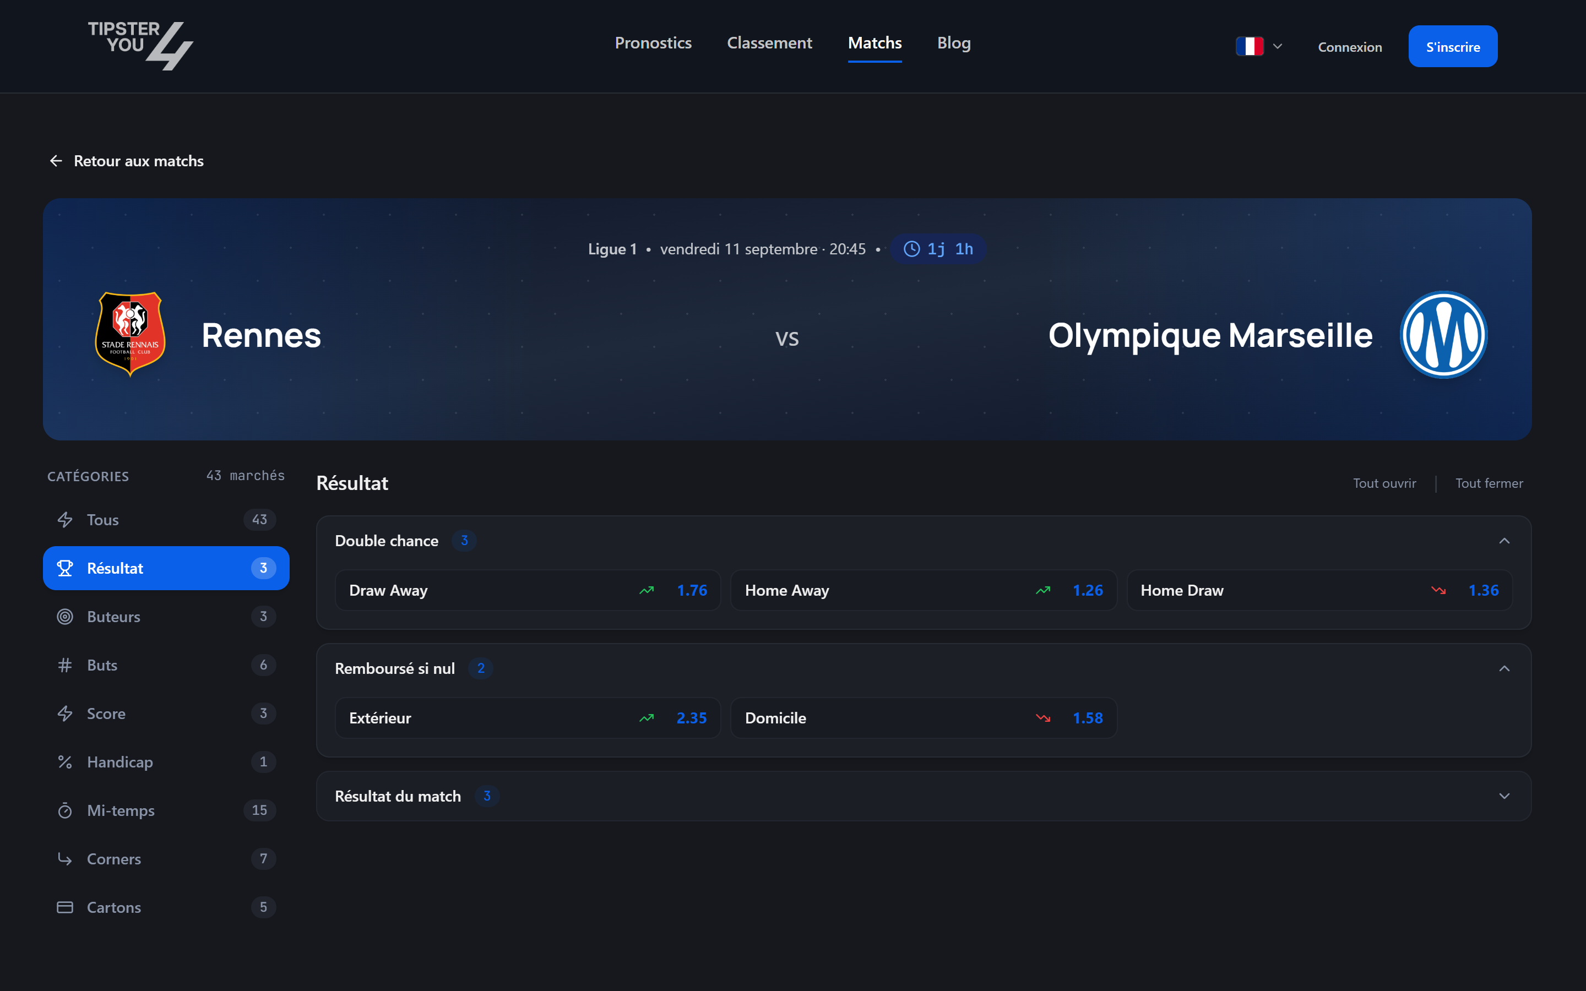Open the language dropdown chevron

(1277, 47)
